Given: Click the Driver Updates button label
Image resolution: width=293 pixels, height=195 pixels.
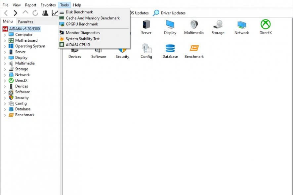Looking at the screenshot, I should coord(173,13).
